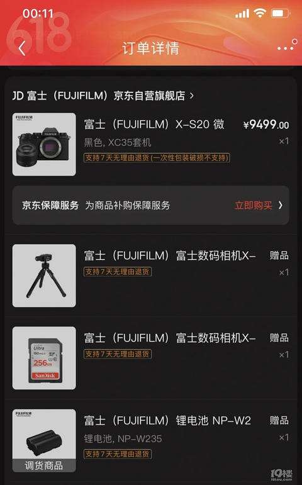Tap the back arrow in header
Screen dimensions: 302x485
21,48
